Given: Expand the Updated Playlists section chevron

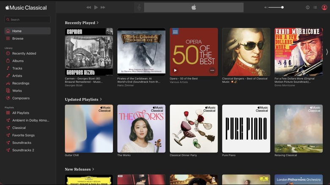Looking at the screenshot, I should [x=101, y=99].
